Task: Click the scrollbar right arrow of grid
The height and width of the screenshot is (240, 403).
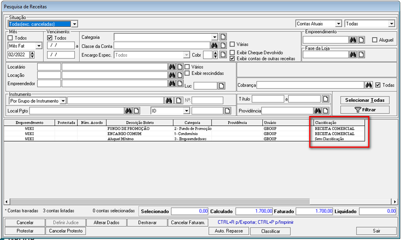Action: tap(394, 201)
